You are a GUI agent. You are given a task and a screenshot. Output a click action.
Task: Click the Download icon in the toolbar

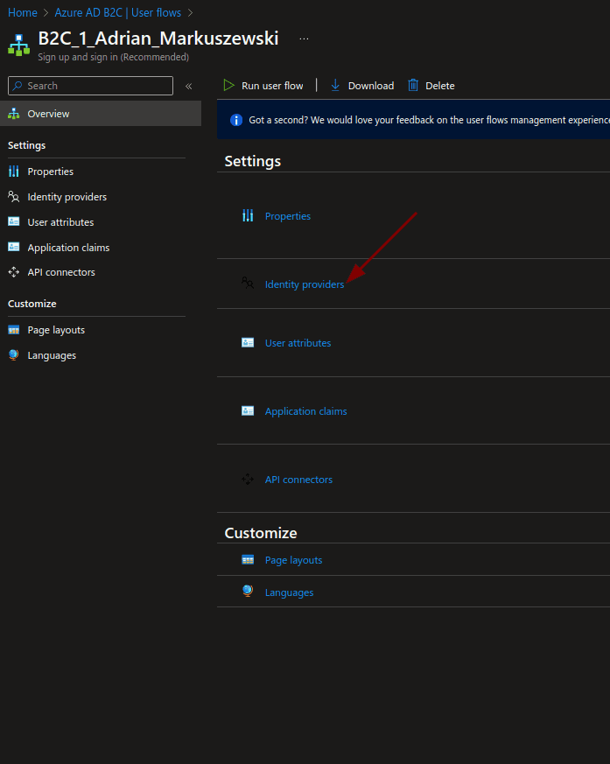coord(335,85)
